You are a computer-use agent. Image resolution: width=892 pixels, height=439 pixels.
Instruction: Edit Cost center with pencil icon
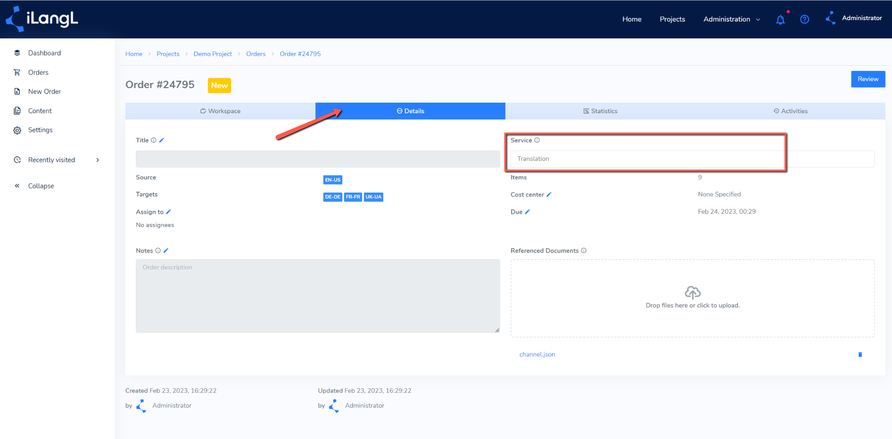click(549, 194)
